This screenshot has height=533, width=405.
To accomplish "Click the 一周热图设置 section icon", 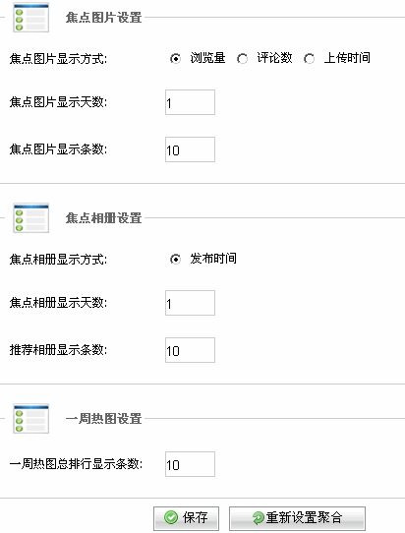I will coord(30,418).
